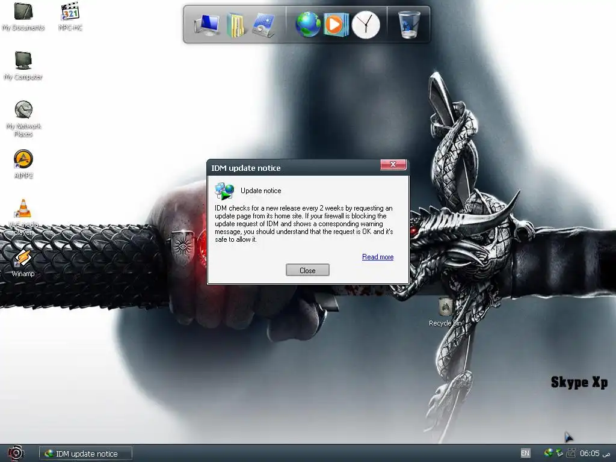
Task: Launch VLC media player shortcut
Action: (x=23, y=217)
